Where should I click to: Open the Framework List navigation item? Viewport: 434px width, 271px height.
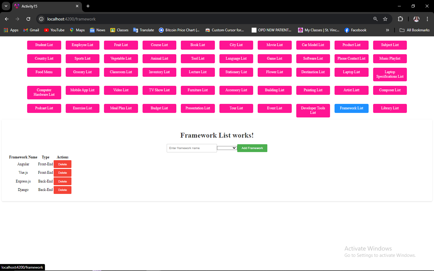click(x=351, y=108)
